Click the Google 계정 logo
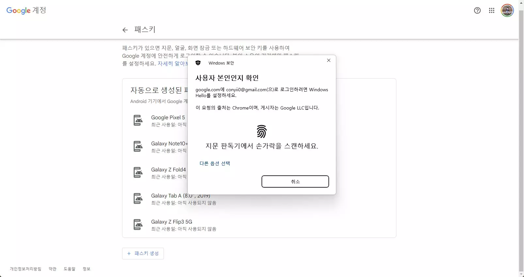Screen dimensions: 524x277 point(26,10)
